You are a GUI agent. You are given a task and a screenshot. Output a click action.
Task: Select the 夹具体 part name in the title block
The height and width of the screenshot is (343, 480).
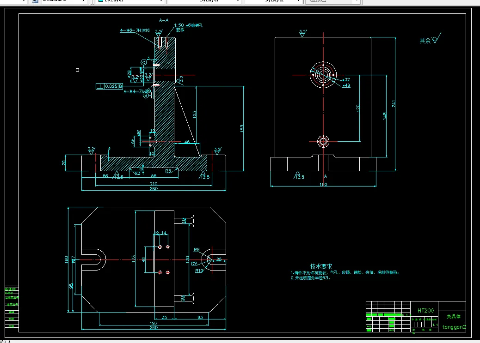[453, 316]
